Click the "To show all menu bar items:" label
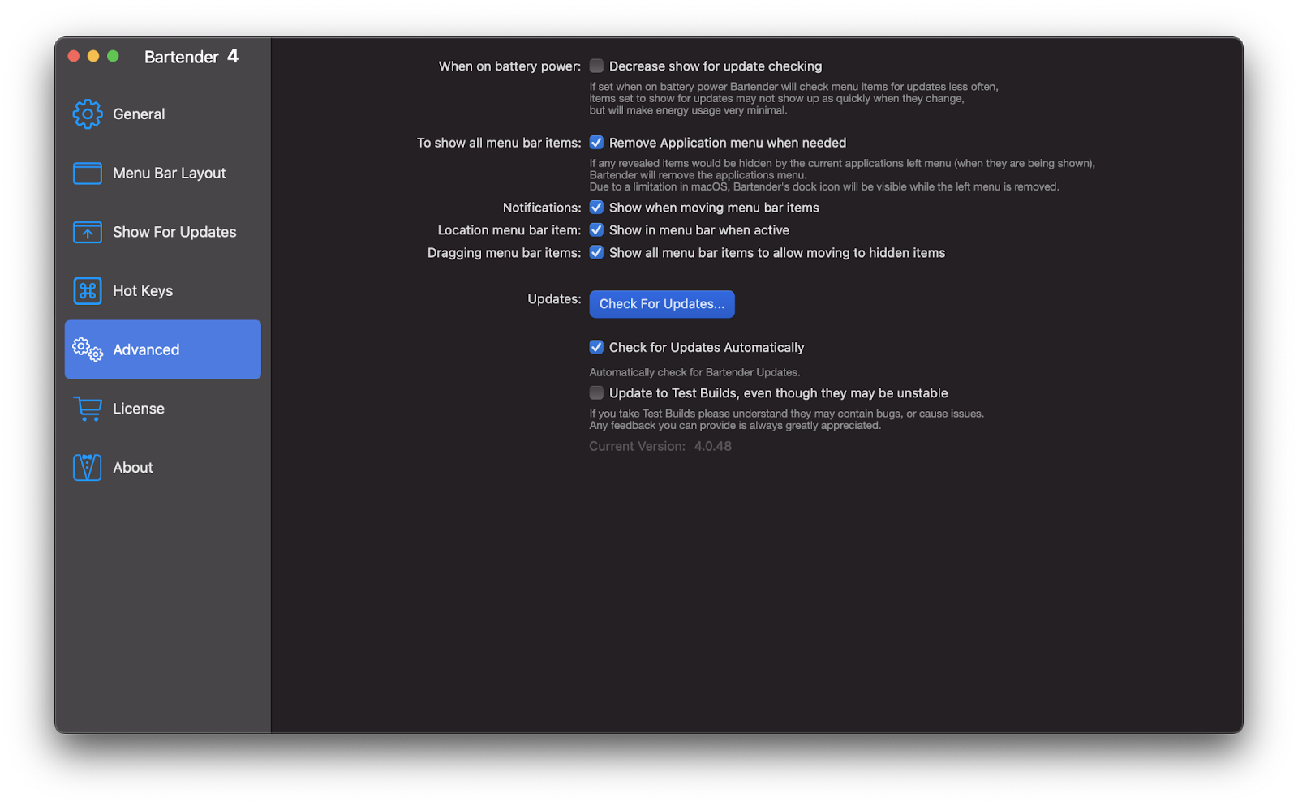1298x806 pixels. [x=499, y=143]
